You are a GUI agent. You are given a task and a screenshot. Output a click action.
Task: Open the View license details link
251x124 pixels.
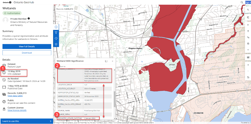pos(17,110)
